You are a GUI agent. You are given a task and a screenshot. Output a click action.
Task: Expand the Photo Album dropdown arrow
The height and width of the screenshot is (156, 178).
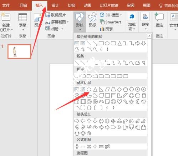(62, 29)
